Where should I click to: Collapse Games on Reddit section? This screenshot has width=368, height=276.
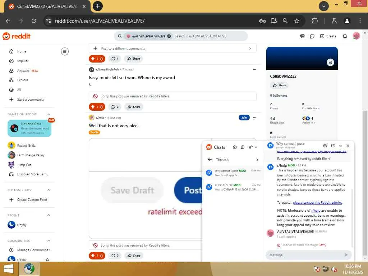(x=49, y=114)
